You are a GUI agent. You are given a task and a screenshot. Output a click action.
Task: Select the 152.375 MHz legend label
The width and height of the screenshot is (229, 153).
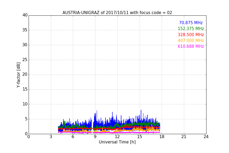(x=191, y=29)
